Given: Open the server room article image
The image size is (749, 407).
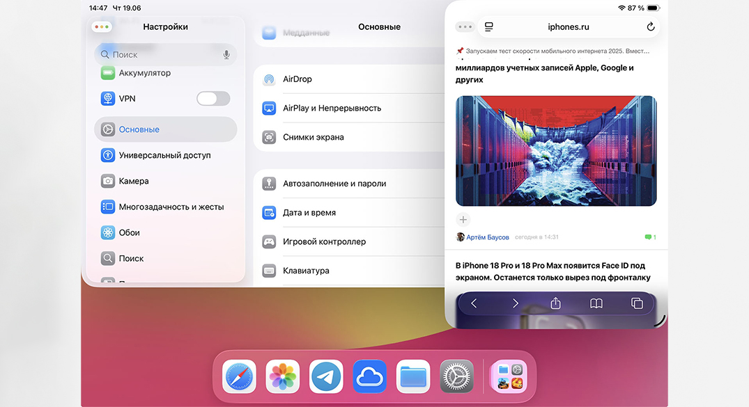Looking at the screenshot, I should tap(556, 150).
